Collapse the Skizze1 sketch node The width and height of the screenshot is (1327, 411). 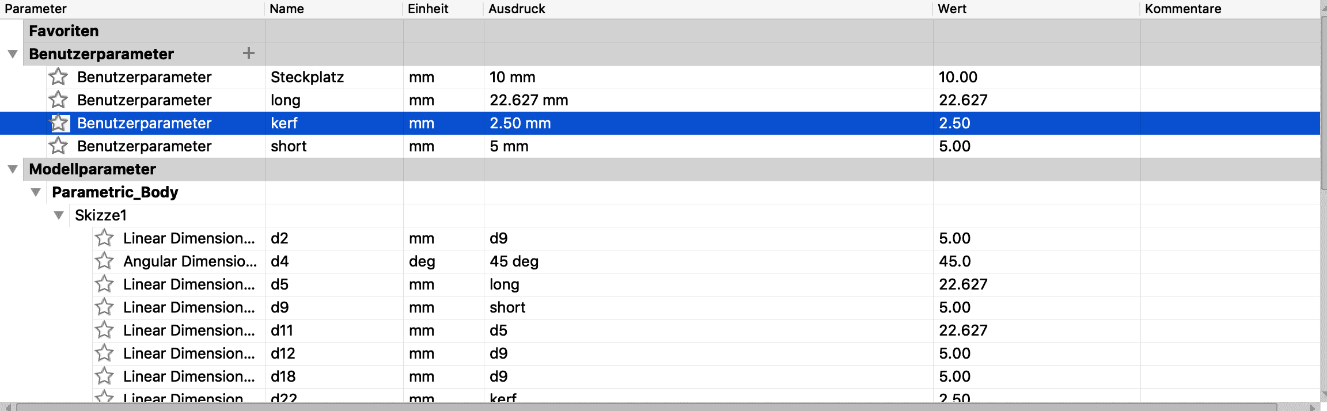[x=59, y=215]
